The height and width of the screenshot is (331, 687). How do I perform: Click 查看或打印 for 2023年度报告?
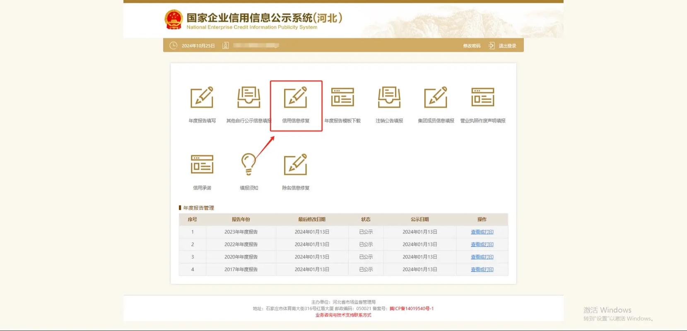pos(482,232)
